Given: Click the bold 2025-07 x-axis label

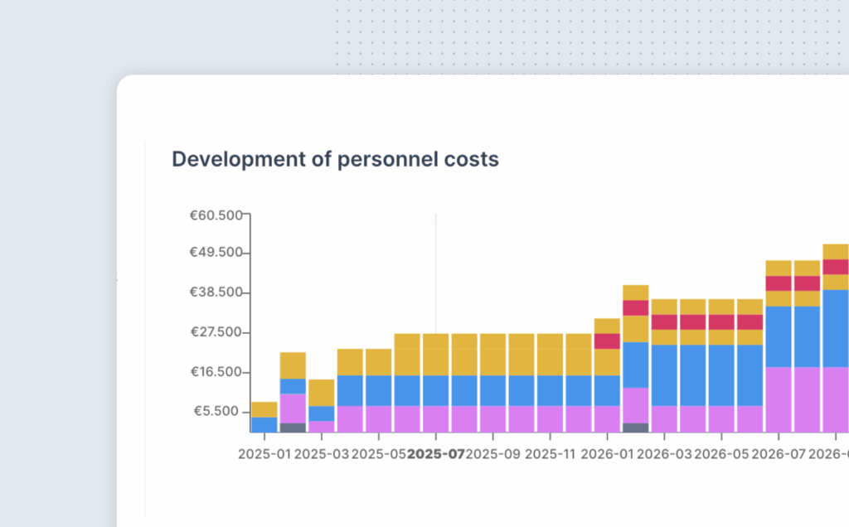Looking at the screenshot, I should (x=435, y=454).
